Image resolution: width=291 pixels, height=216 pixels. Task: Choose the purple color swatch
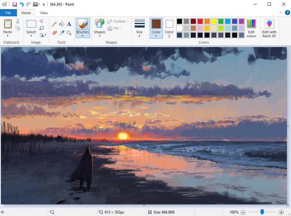pos(242,21)
